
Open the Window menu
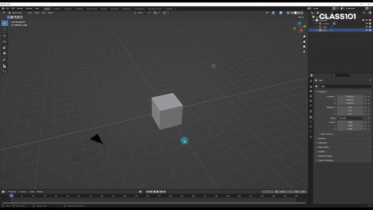[x=29, y=9]
